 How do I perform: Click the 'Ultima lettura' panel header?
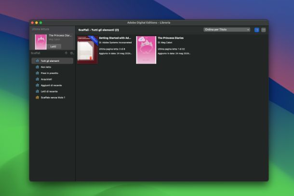[40, 29]
